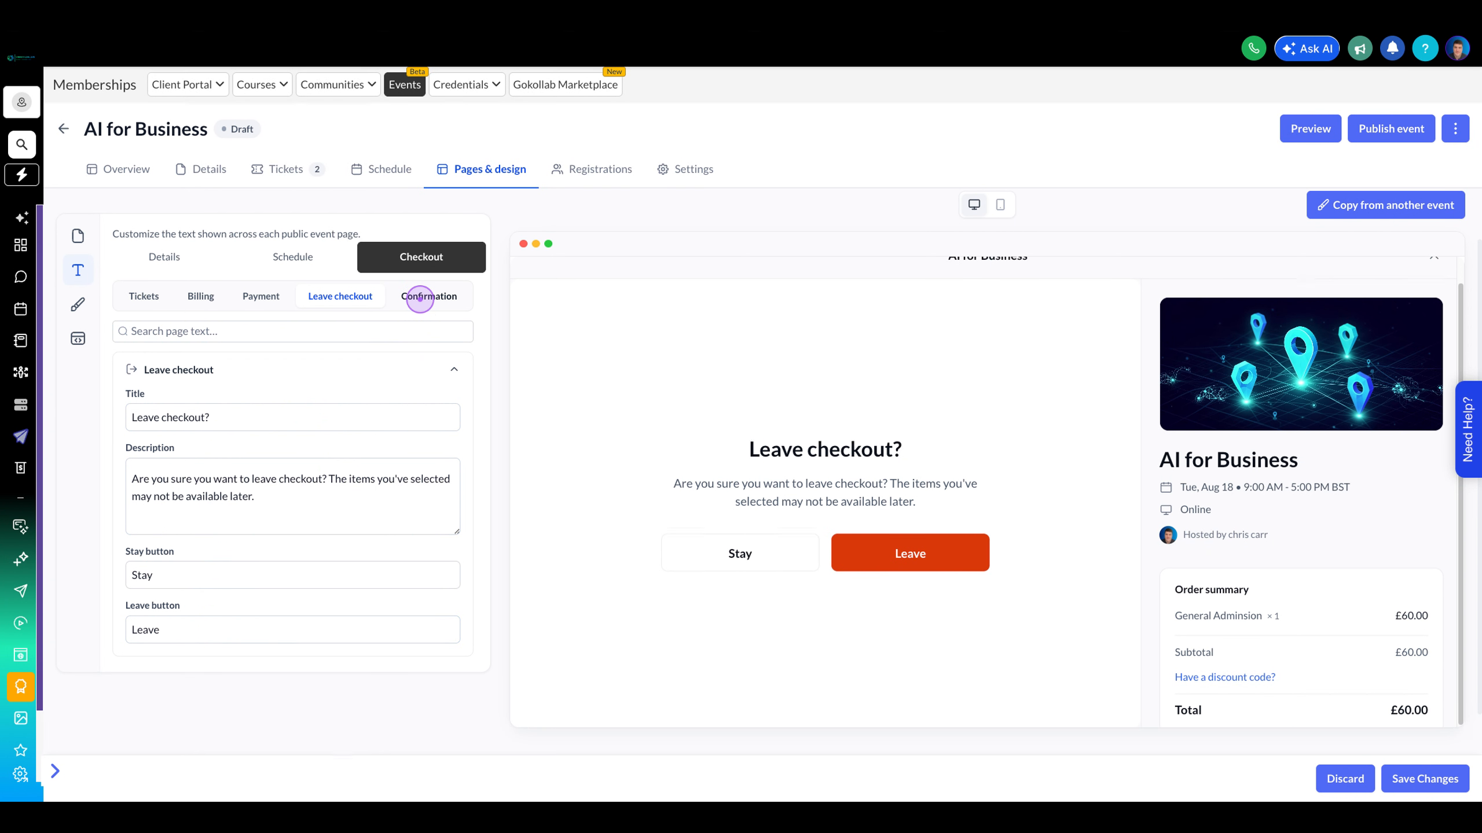Select the Text 'T' icon in design panel
This screenshot has height=833, width=1482.
click(78, 270)
